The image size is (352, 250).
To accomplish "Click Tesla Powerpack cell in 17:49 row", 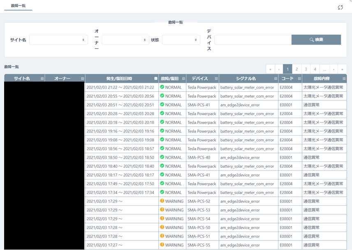I will click(202, 184).
